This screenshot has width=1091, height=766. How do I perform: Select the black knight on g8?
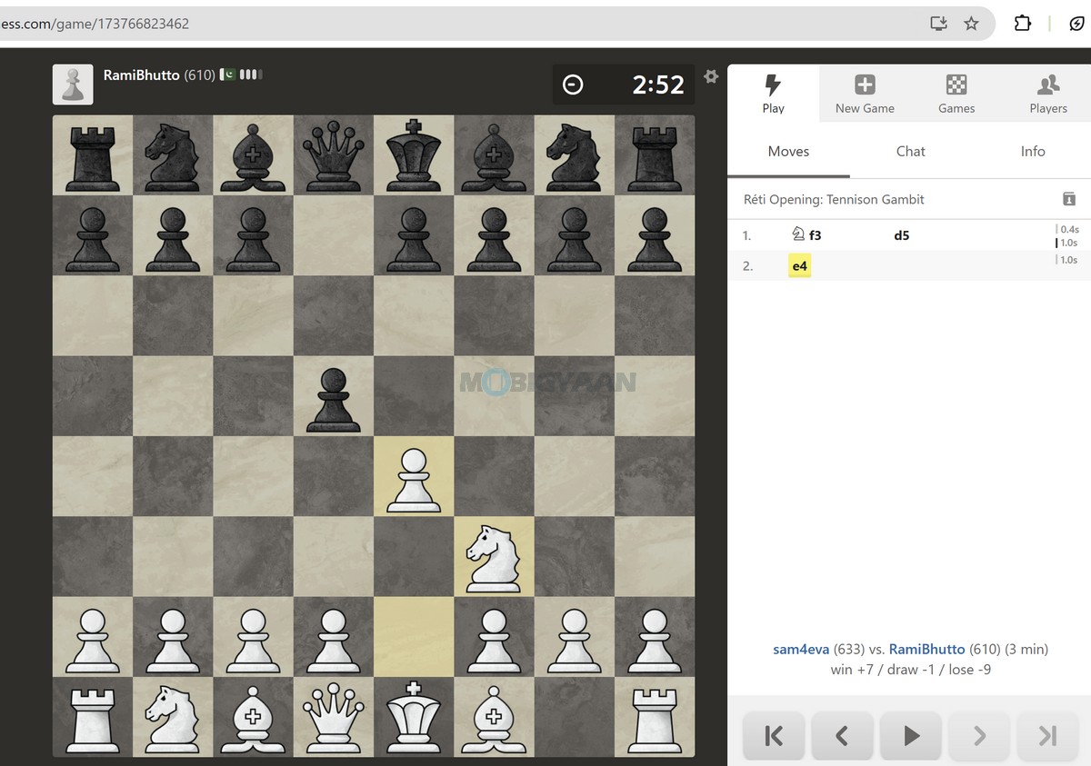point(575,155)
